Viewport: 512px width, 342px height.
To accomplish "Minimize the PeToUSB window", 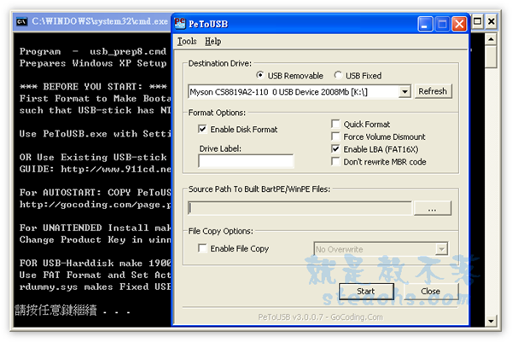I will point(425,24).
